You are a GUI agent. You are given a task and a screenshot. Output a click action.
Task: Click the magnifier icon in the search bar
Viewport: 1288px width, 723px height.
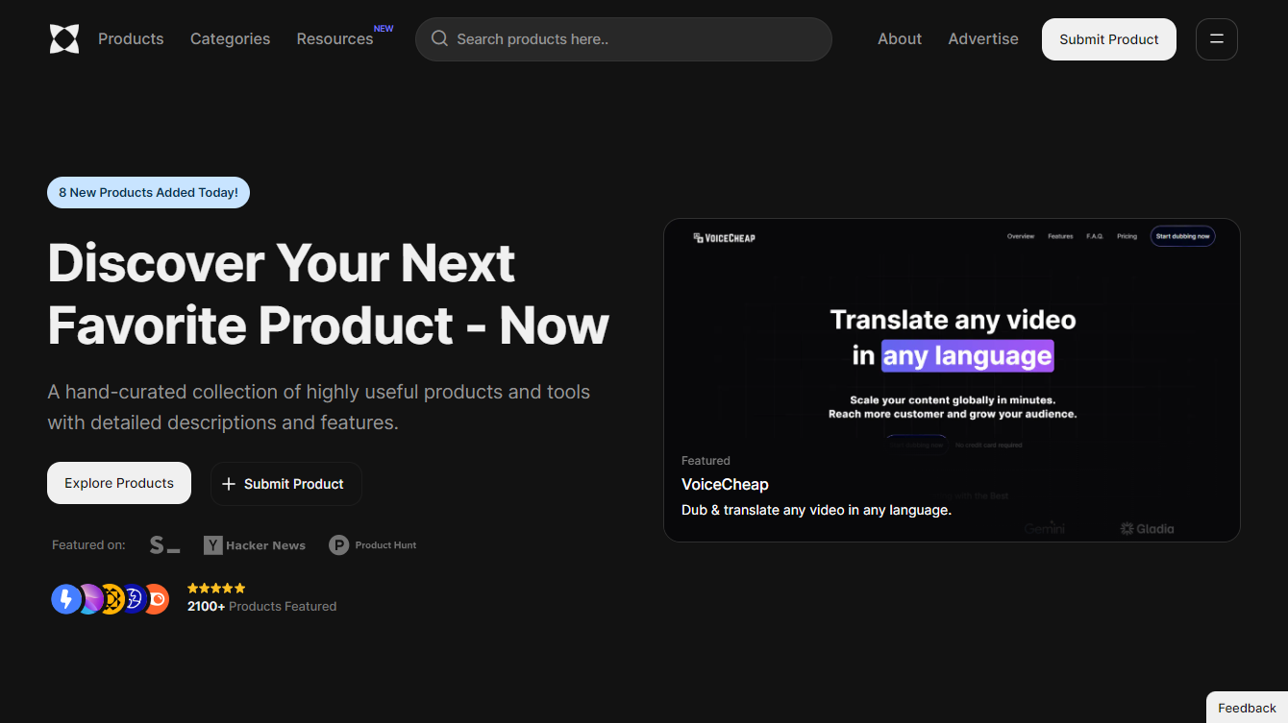point(439,38)
